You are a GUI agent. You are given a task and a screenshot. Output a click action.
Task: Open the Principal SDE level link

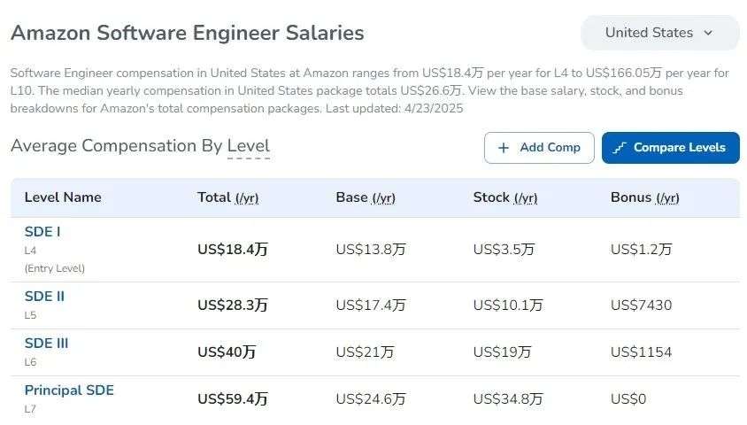tap(69, 390)
